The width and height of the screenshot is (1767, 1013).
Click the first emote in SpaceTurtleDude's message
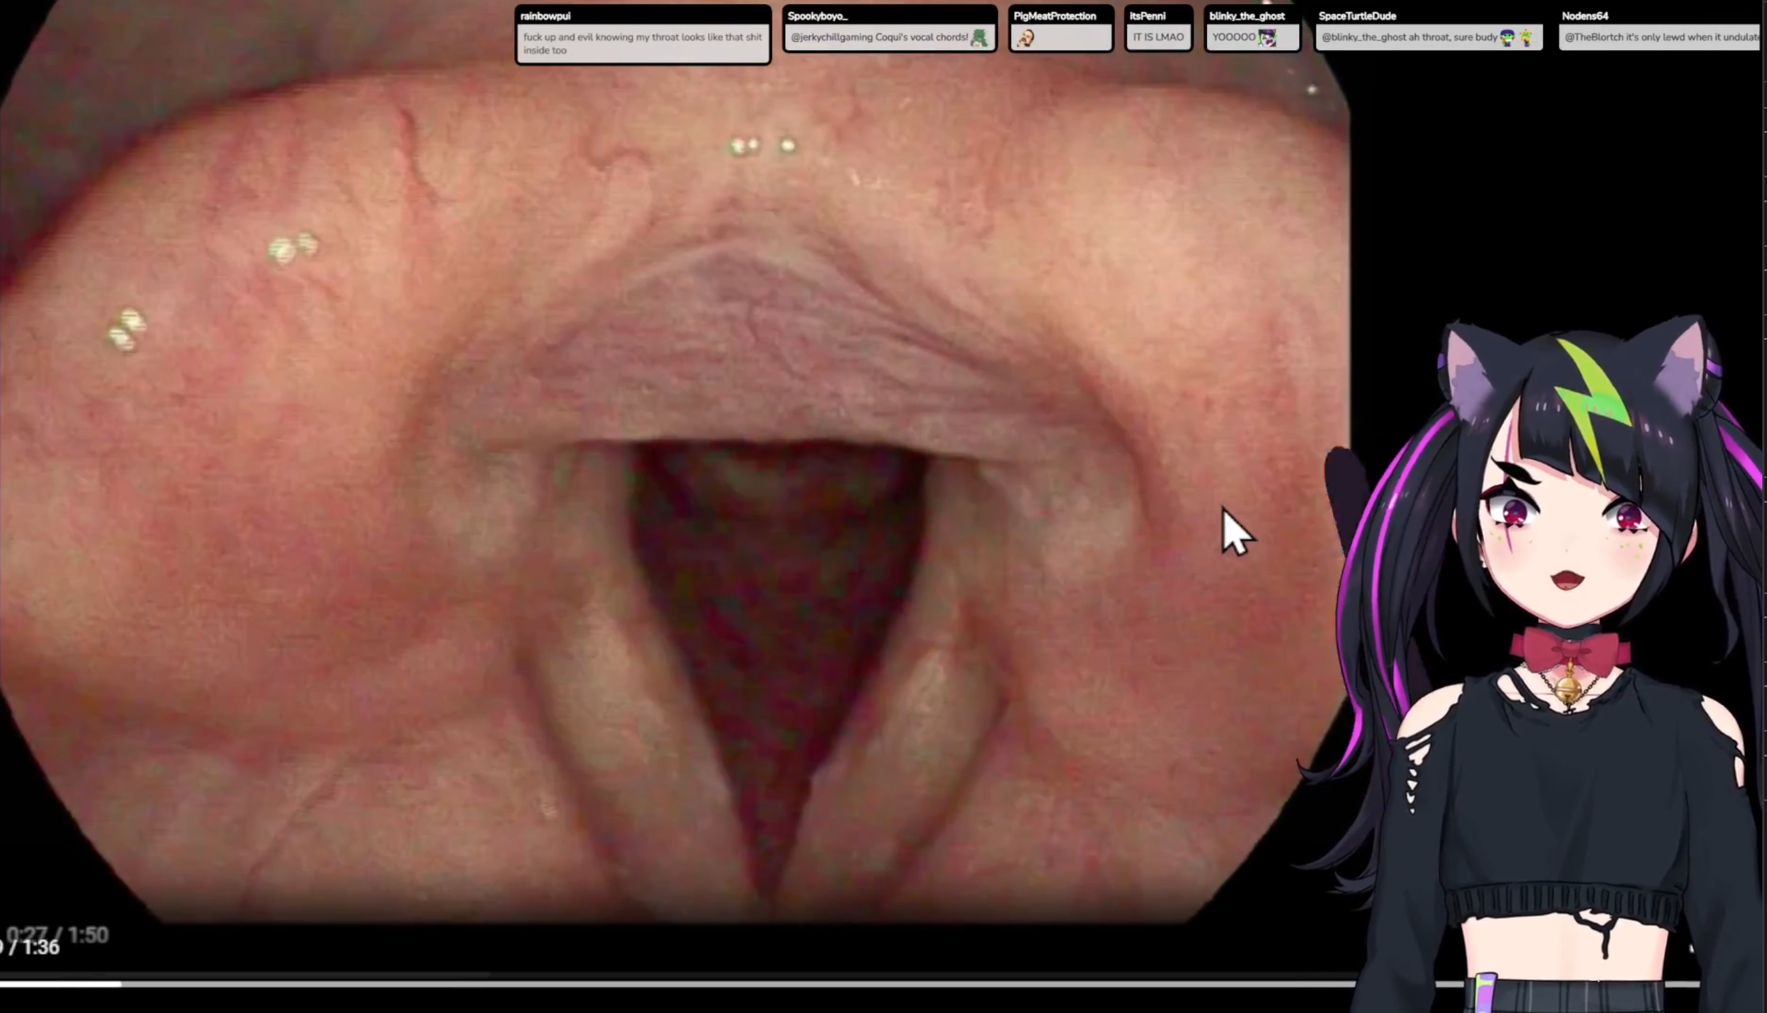(1507, 37)
